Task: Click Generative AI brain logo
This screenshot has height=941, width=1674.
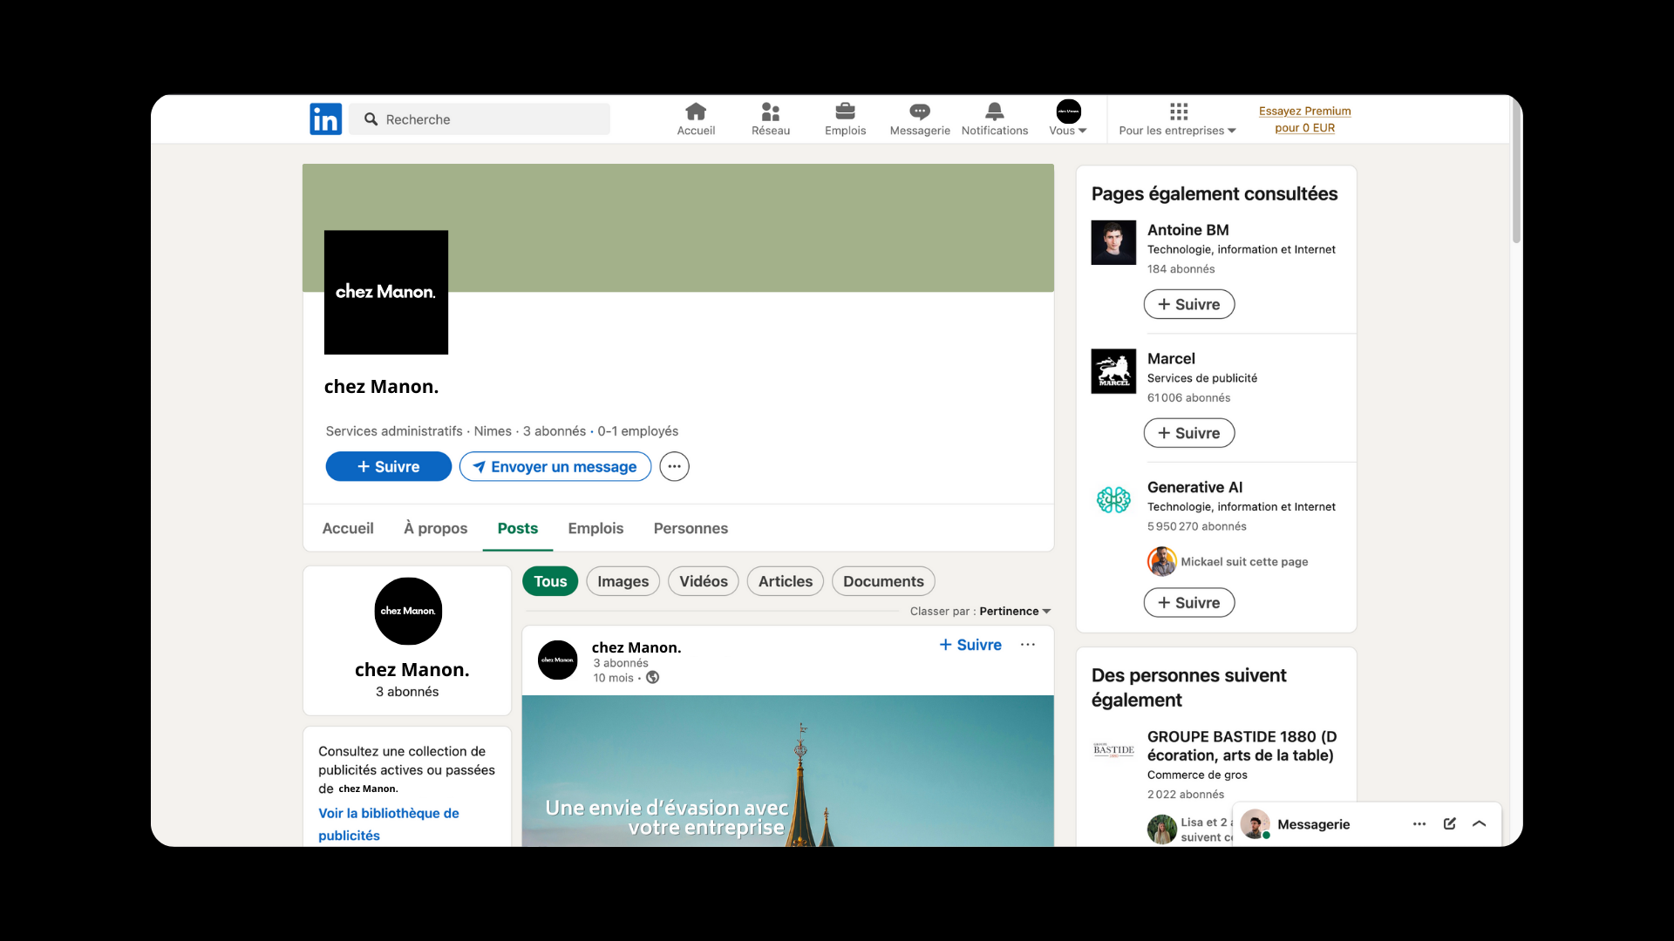Action: [x=1113, y=500]
